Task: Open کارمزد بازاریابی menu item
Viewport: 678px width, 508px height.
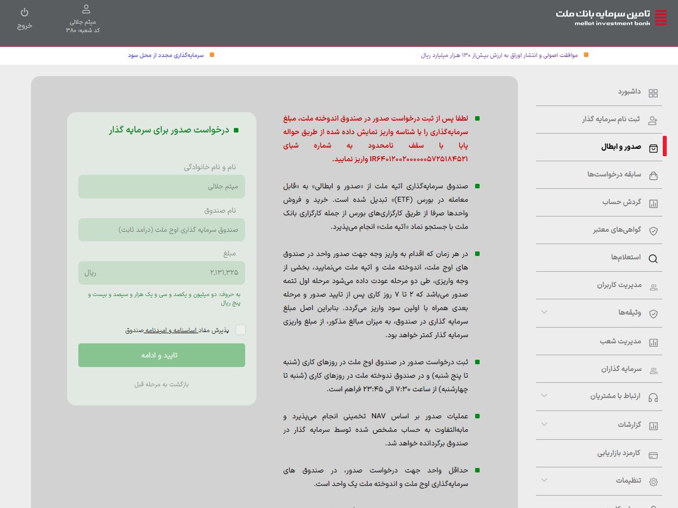Action: point(619,453)
